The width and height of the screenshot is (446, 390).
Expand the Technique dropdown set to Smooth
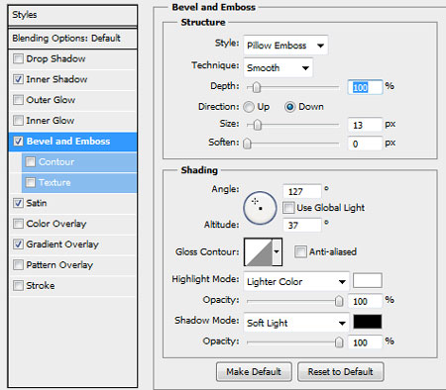tap(279, 68)
